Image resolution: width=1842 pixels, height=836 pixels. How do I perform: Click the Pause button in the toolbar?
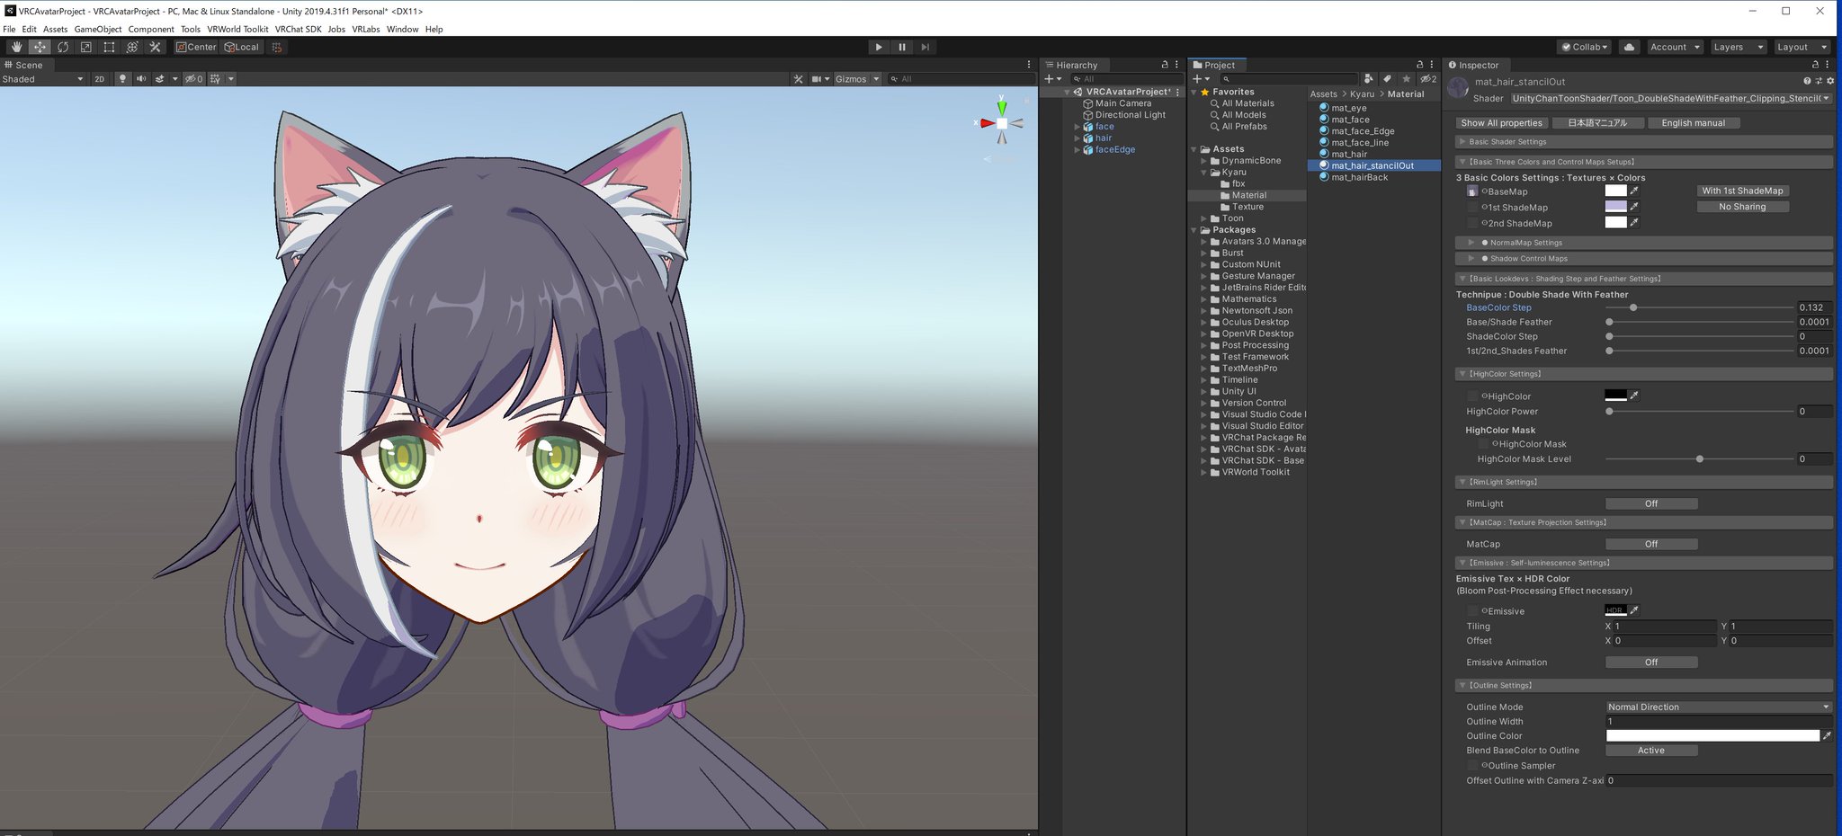902,47
